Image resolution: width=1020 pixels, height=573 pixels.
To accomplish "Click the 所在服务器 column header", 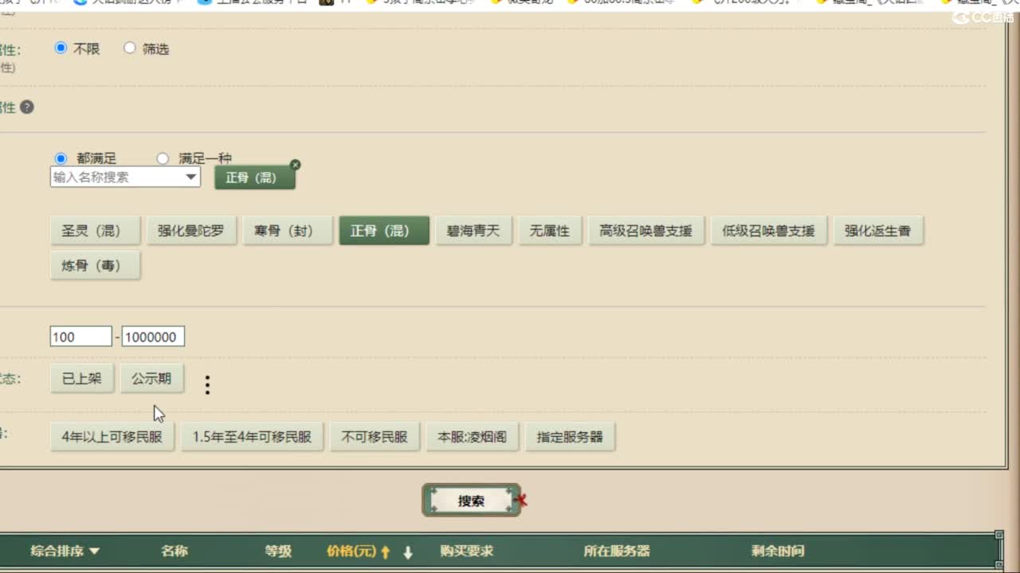I will pyautogui.click(x=617, y=551).
